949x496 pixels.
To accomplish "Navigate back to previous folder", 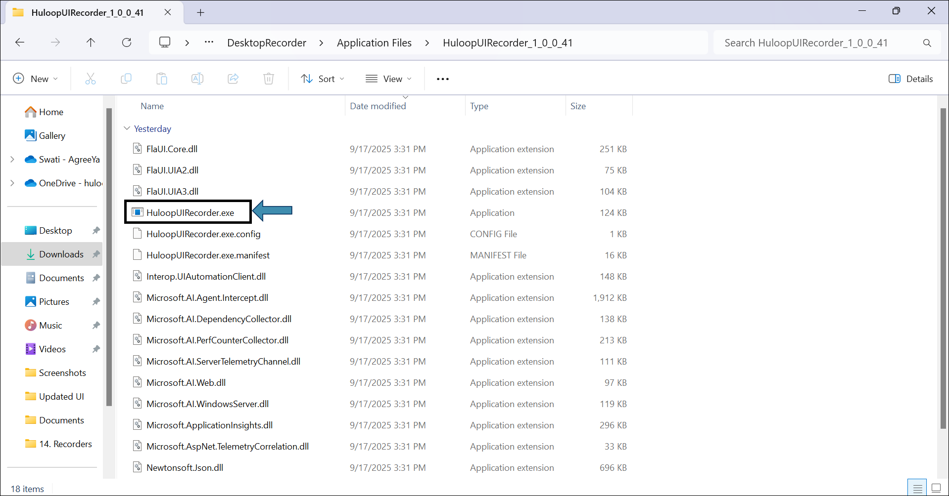I will point(20,42).
